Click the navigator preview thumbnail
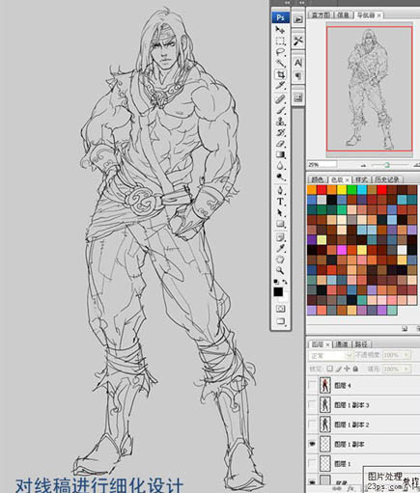 click(x=369, y=89)
